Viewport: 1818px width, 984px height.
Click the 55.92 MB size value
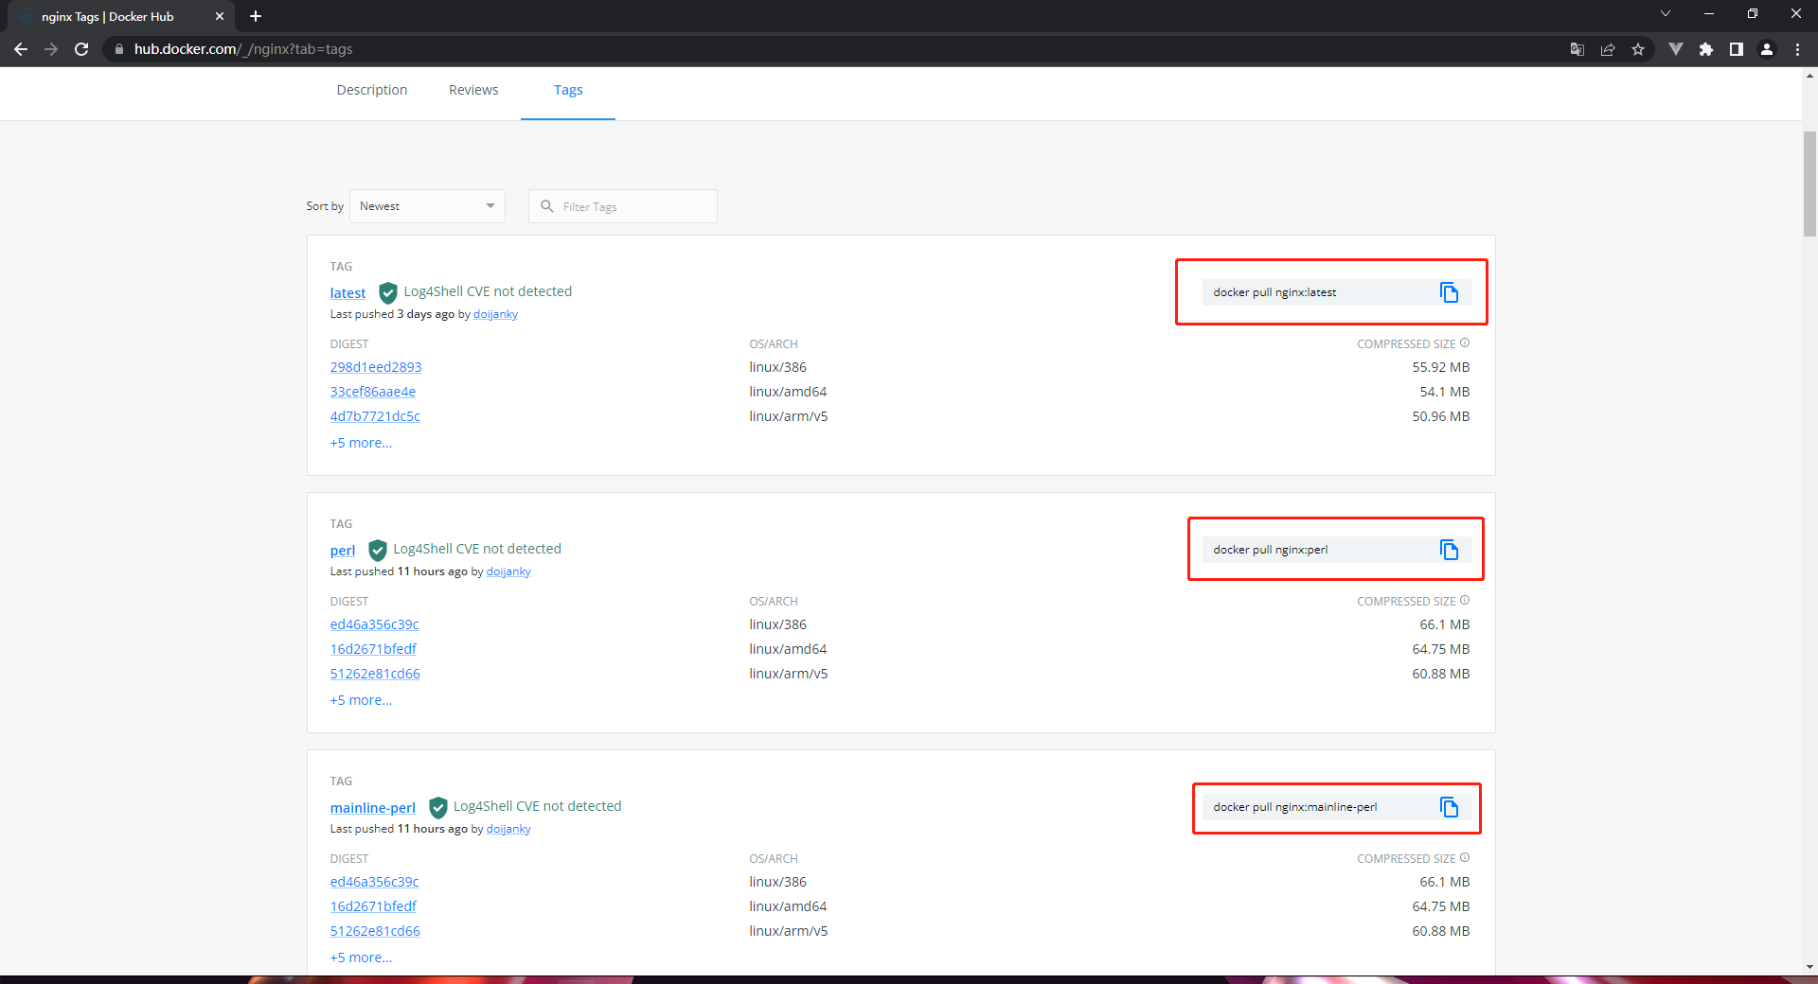(1440, 367)
